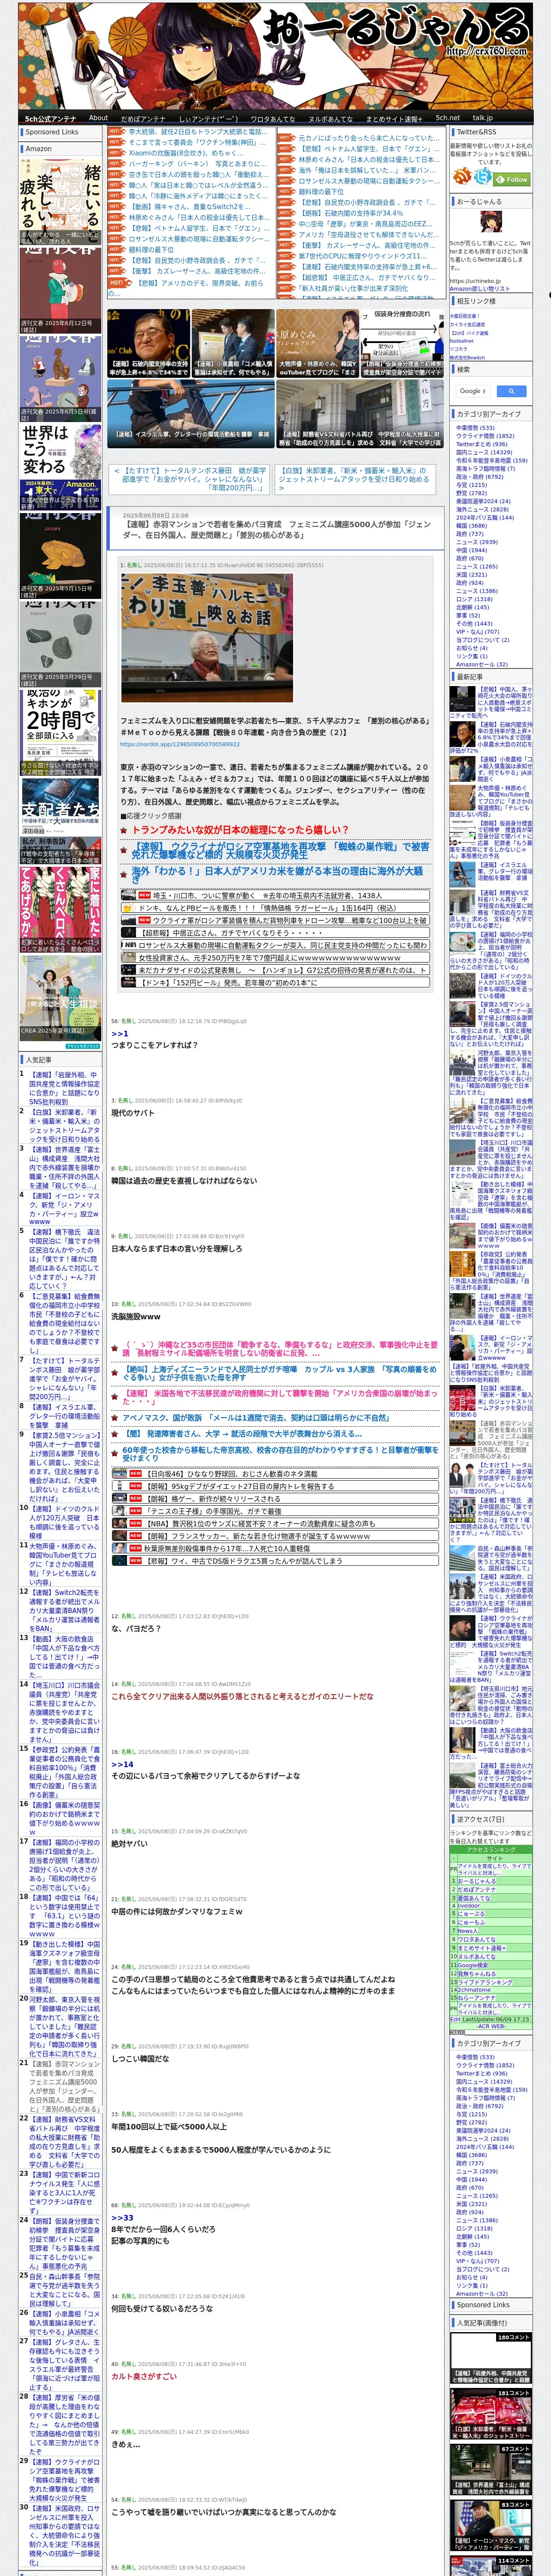
Task: Open the 小泉農相 コメ輸入 featured thumbnail
Action: pyautogui.click(x=233, y=343)
